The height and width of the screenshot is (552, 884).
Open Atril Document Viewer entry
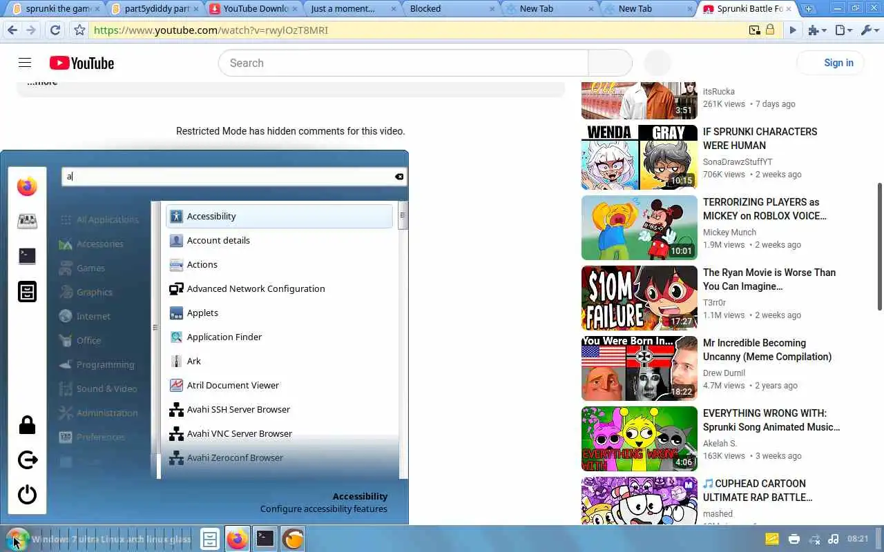coord(279,385)
